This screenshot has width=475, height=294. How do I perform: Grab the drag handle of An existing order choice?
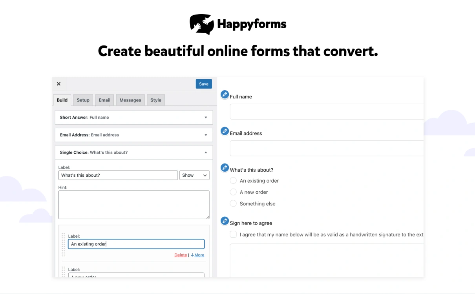(x=64, y=245)
